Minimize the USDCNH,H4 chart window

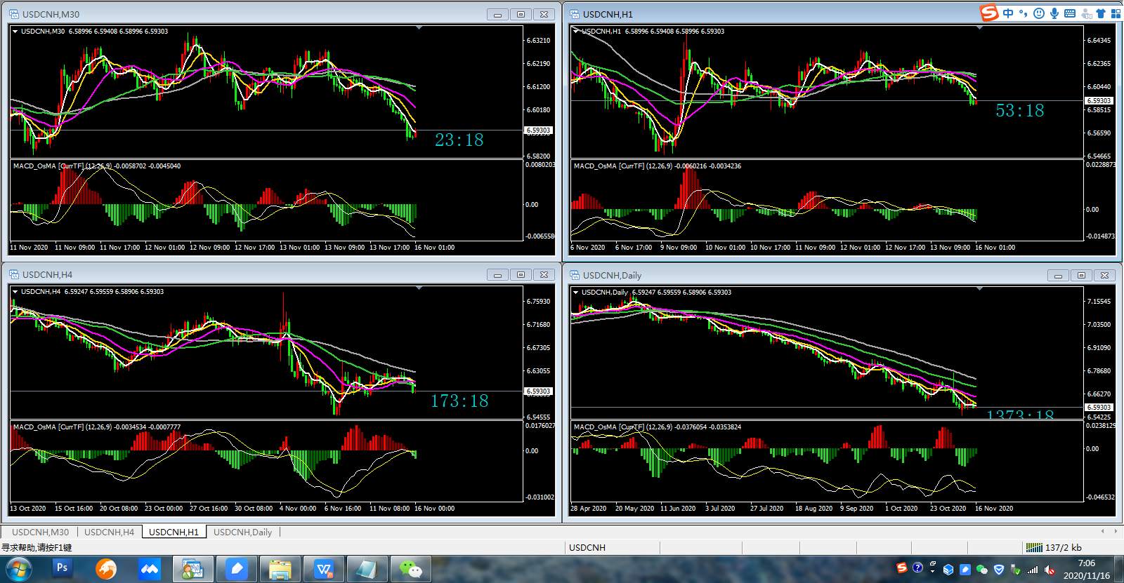[498, 274]
